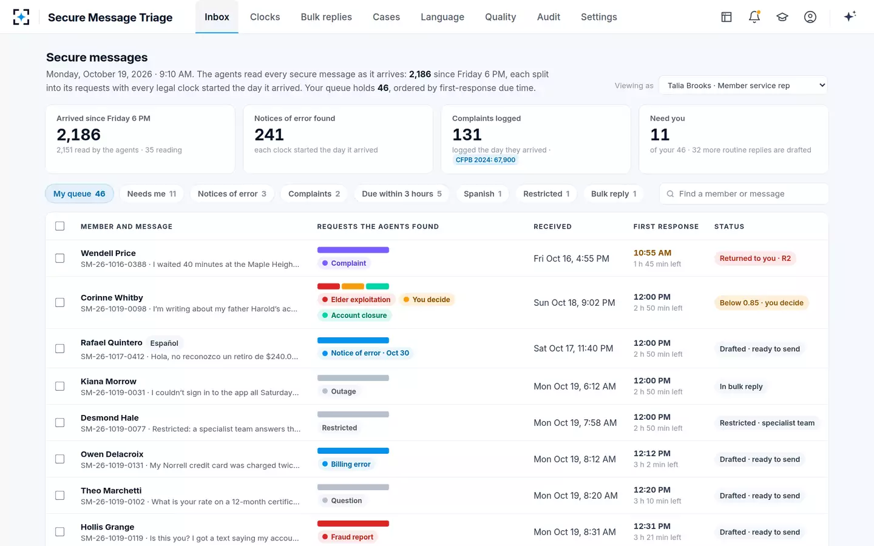Screen dimensions: 874x546
Task: Open the Settings tab
Action: pyautogui.click(x=599, y=17)
